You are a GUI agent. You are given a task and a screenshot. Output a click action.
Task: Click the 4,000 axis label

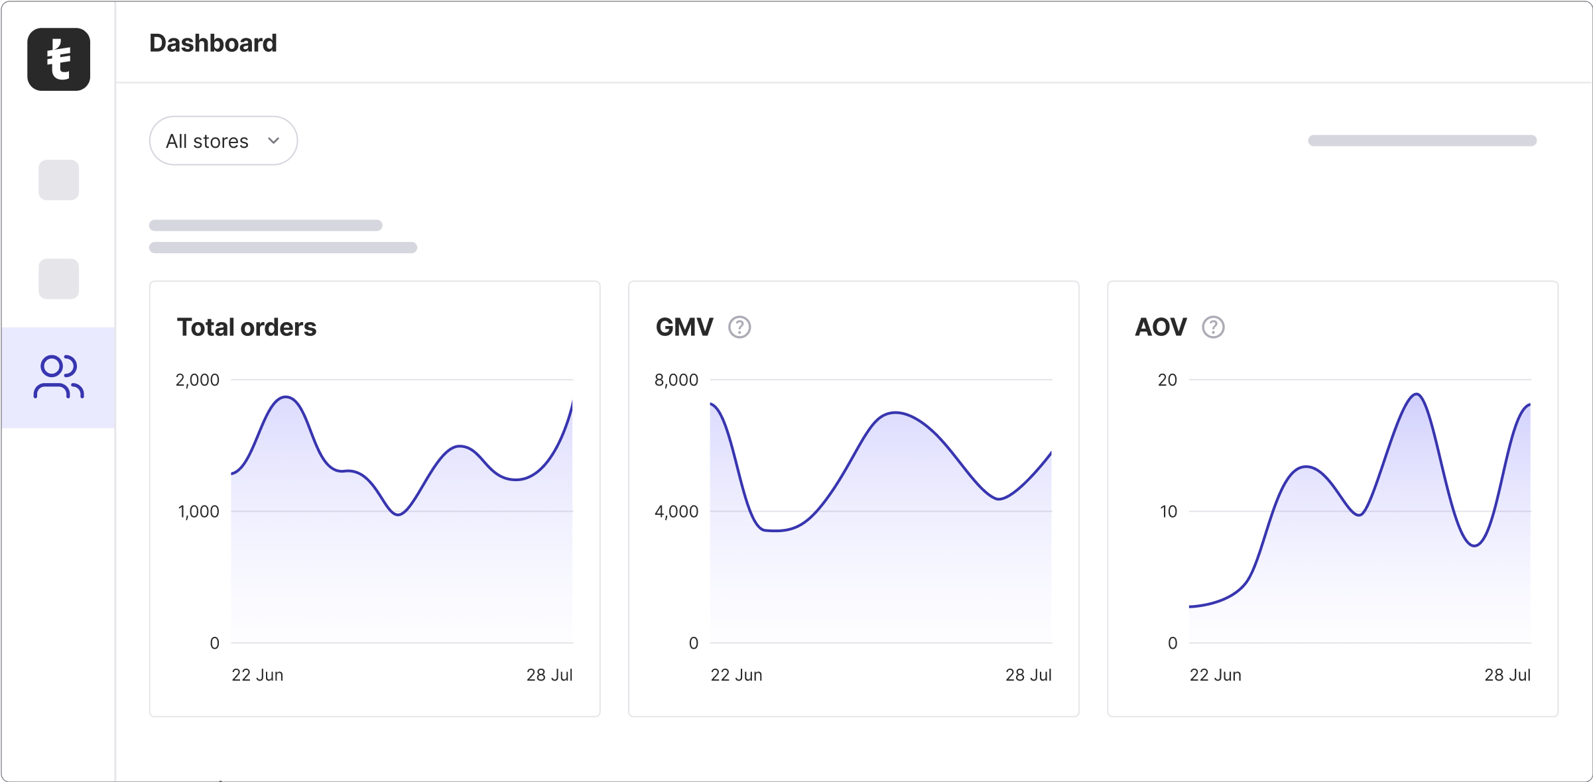click(x=676, y=512)
